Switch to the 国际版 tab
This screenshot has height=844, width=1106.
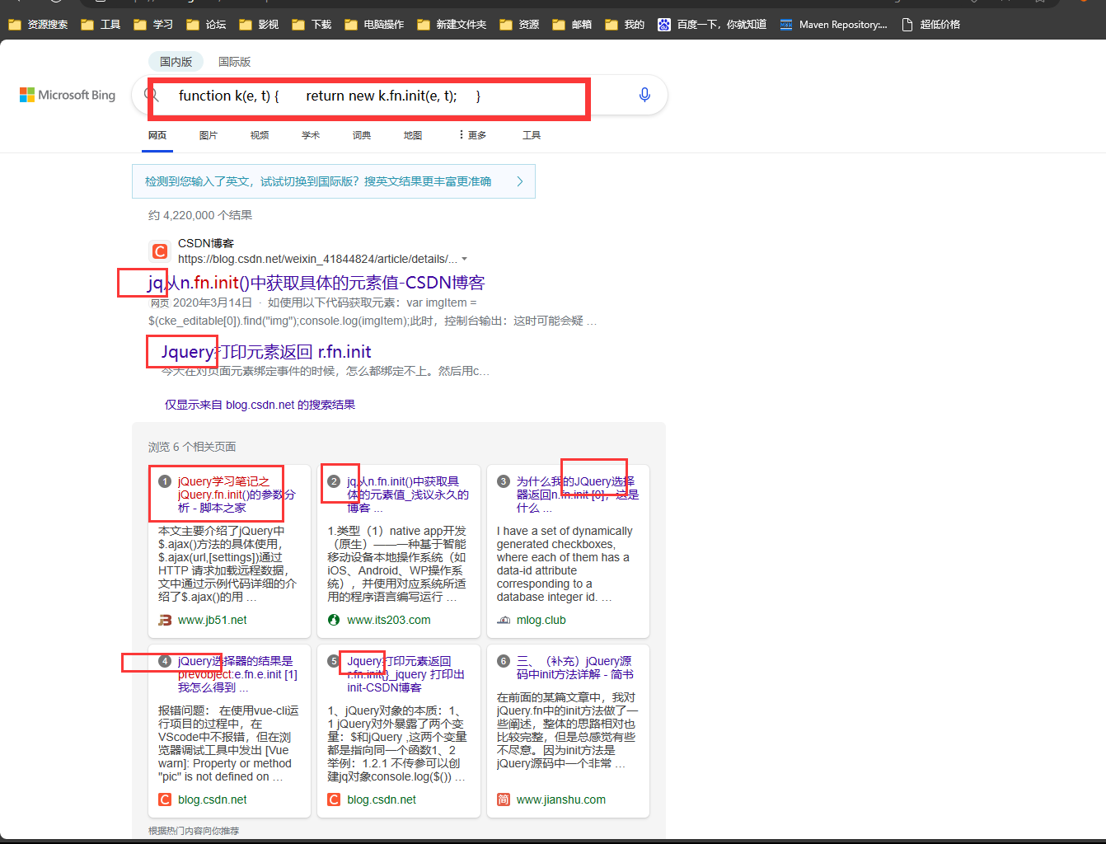tap(234, 62)
